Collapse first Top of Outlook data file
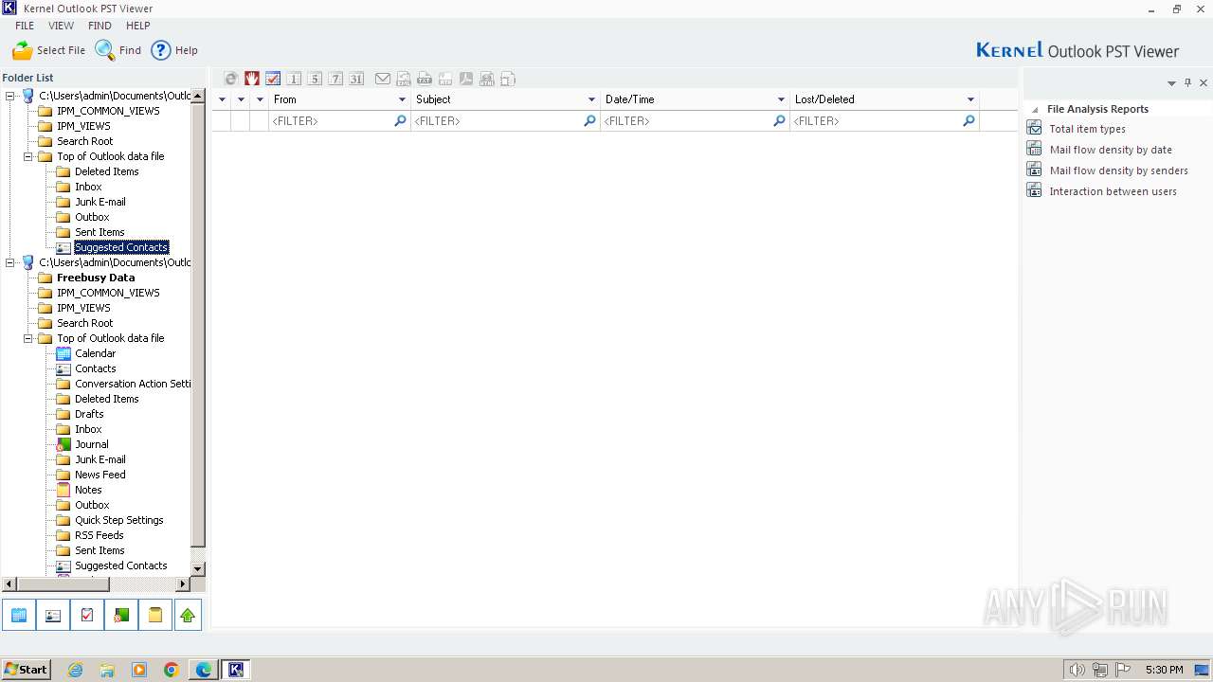The width and height of the screenshot is (1213, 682). [x=28, y=156]
